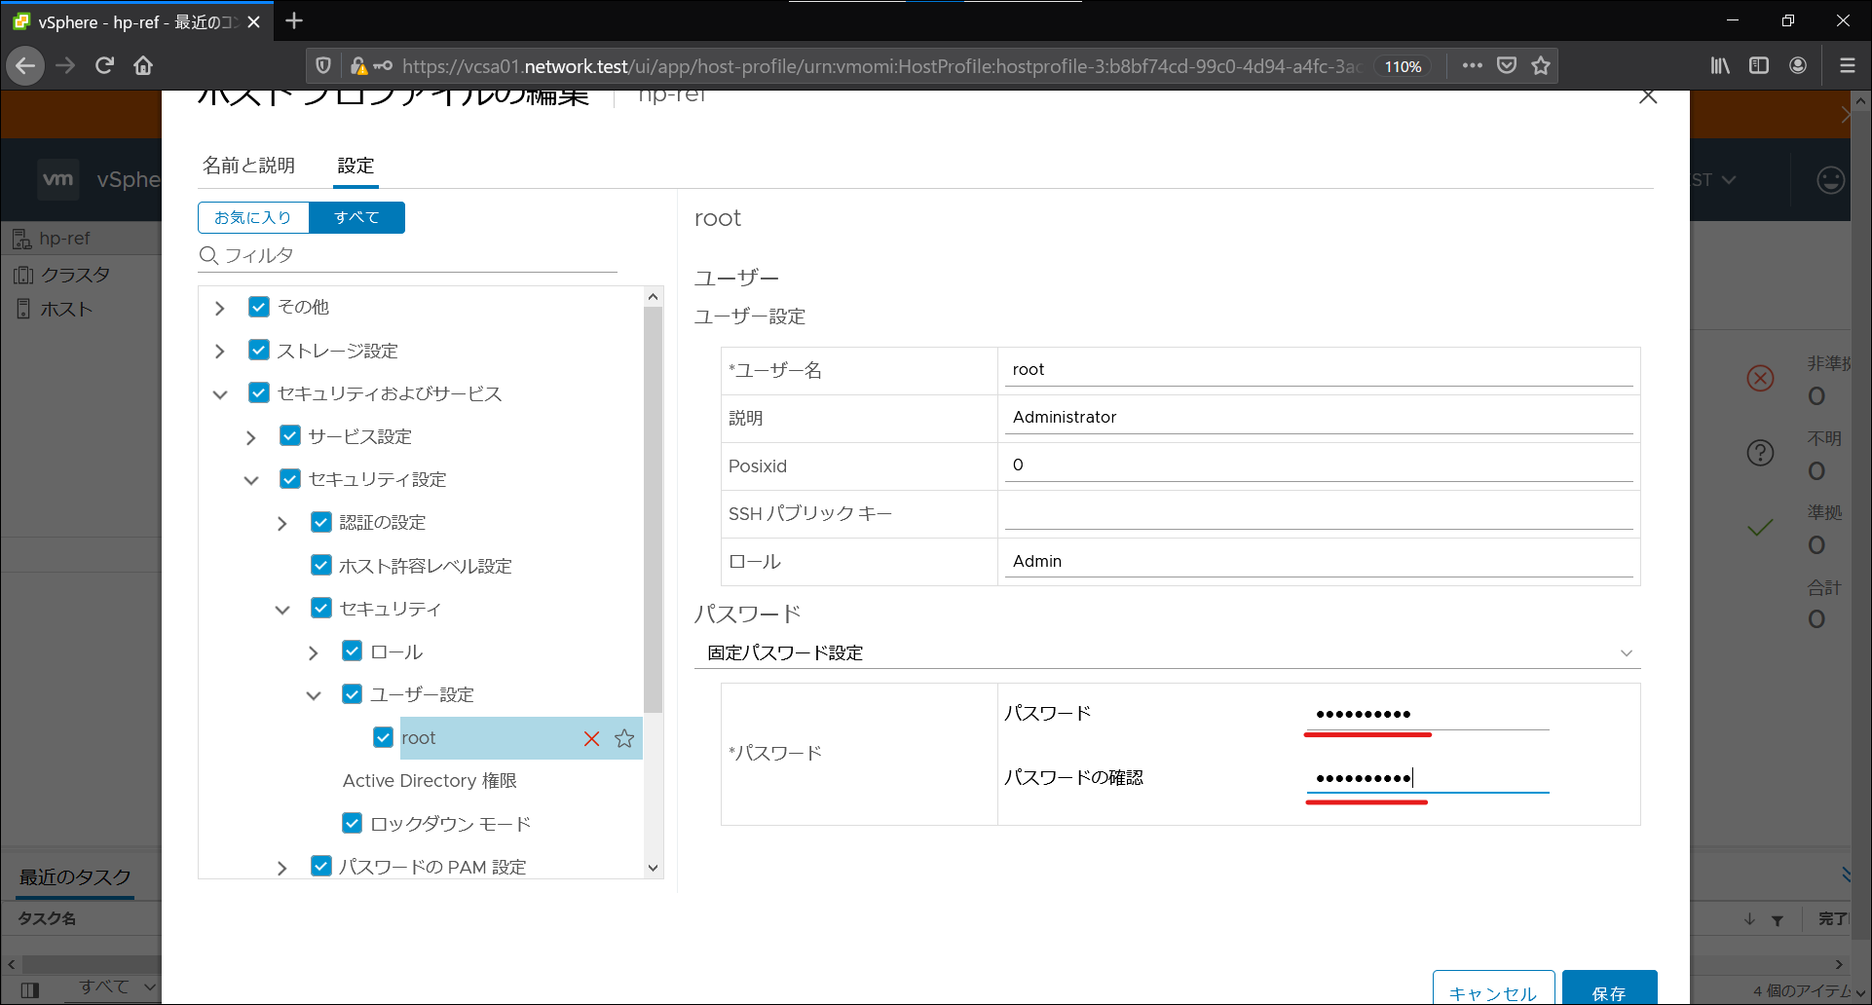Viewport: 1872px width, 1005px height.
Task: Open the 固定パスワード設定 dropdown
Action: (1167, 652)
